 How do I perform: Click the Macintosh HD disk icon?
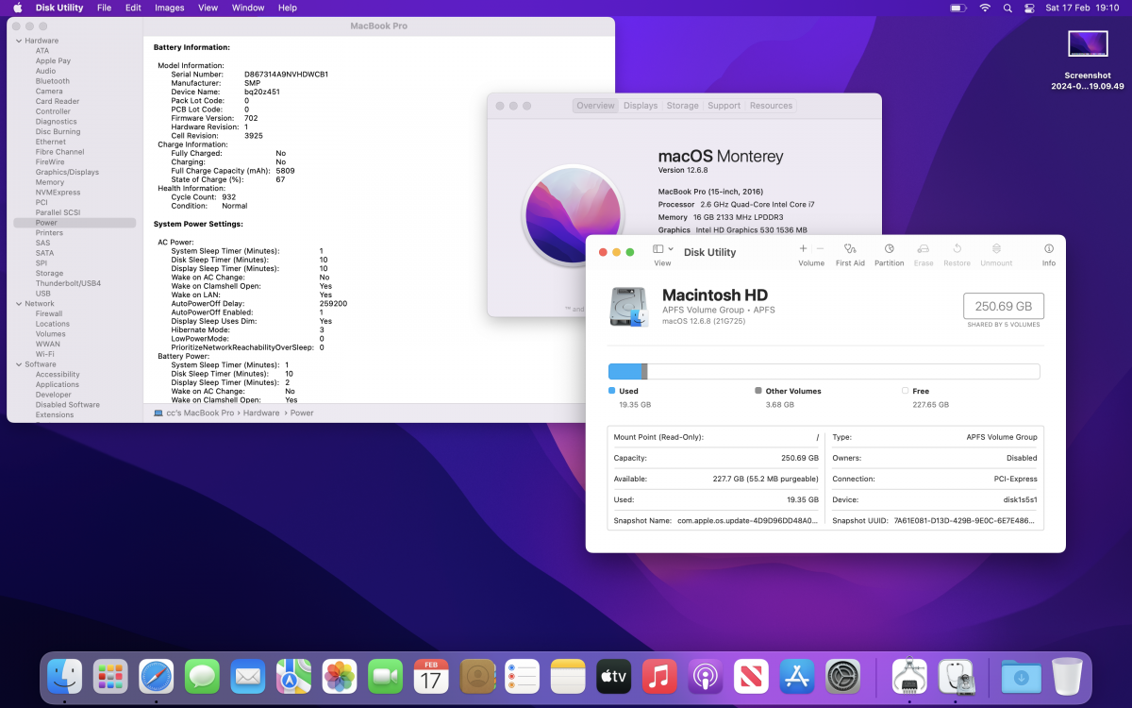coord(629,307)
